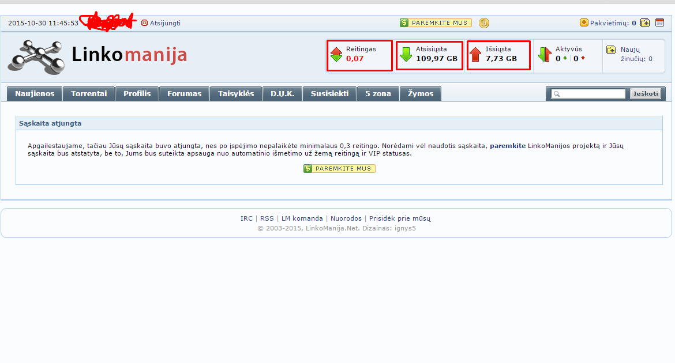The height and width of the screenshot is (363, 675).
Task: Click the Bitcoin coin icon
Action: coord(484,23)
